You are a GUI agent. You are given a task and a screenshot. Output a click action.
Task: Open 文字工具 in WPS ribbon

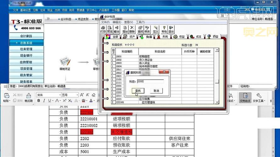pyautogui.click(x=259, y=97)
